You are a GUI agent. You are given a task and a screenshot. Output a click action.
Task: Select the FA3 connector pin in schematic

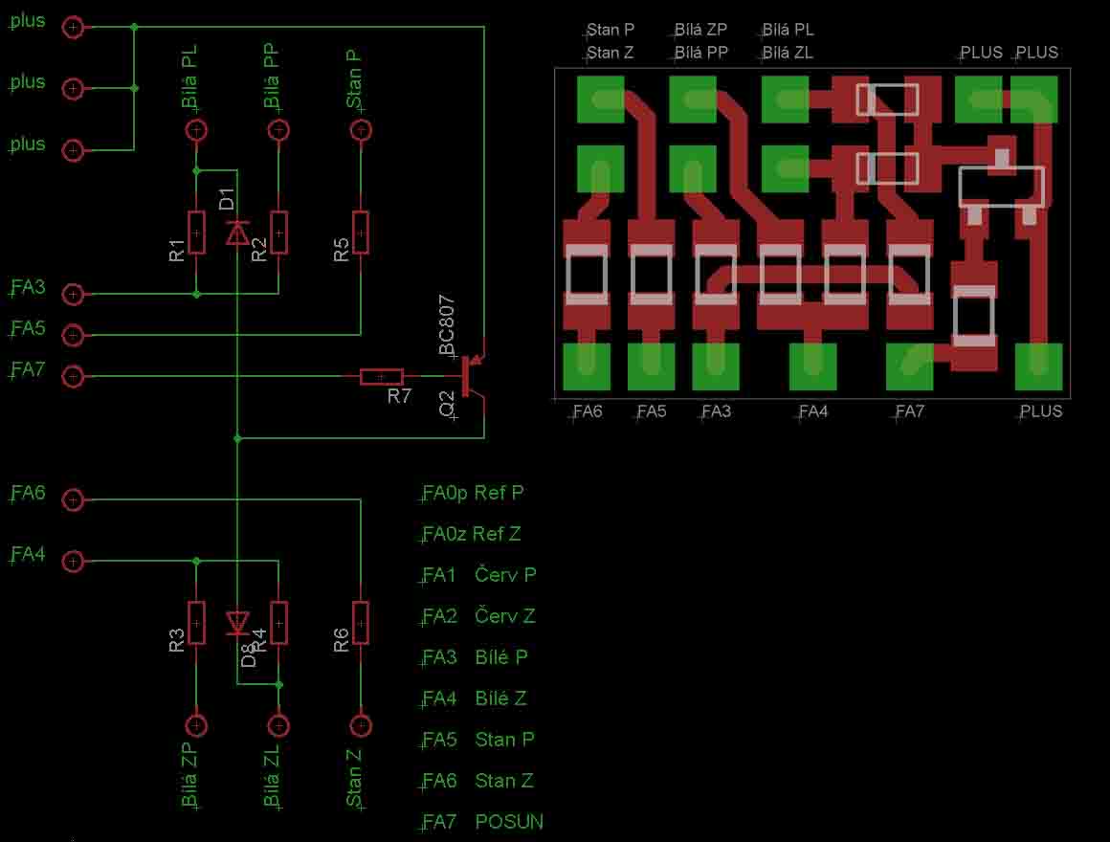[73, 294]
